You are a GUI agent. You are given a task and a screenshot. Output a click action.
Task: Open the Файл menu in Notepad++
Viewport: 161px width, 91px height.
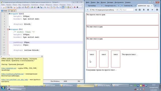pos(3,5)
